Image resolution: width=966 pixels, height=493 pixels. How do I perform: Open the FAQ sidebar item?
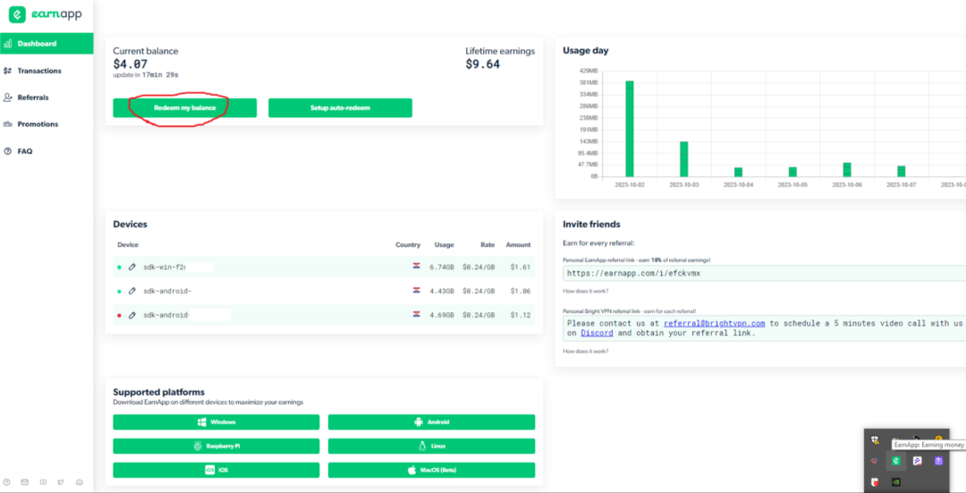25,151
